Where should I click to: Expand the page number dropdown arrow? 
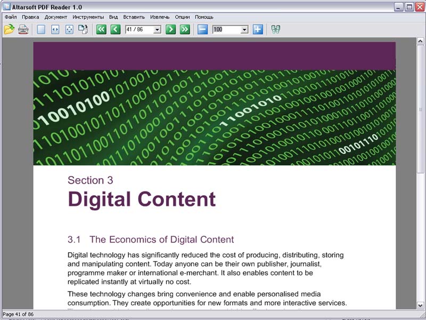157,29
